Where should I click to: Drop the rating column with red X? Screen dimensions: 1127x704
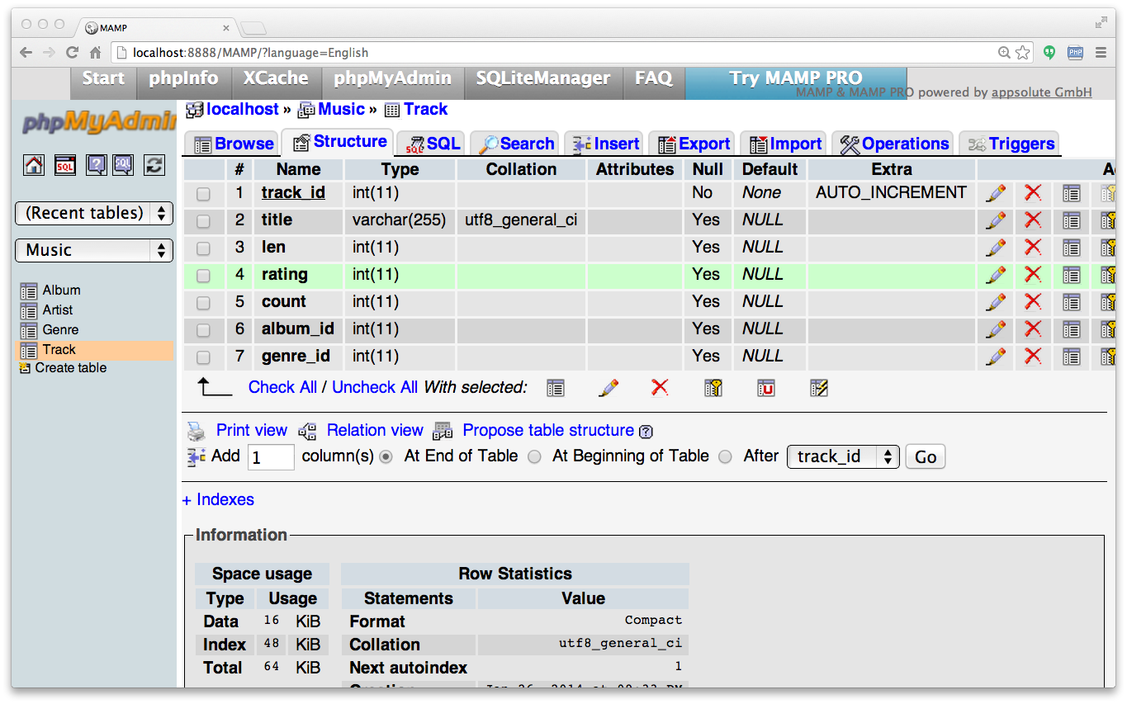pyautogui.click(x=1033, y=275)
